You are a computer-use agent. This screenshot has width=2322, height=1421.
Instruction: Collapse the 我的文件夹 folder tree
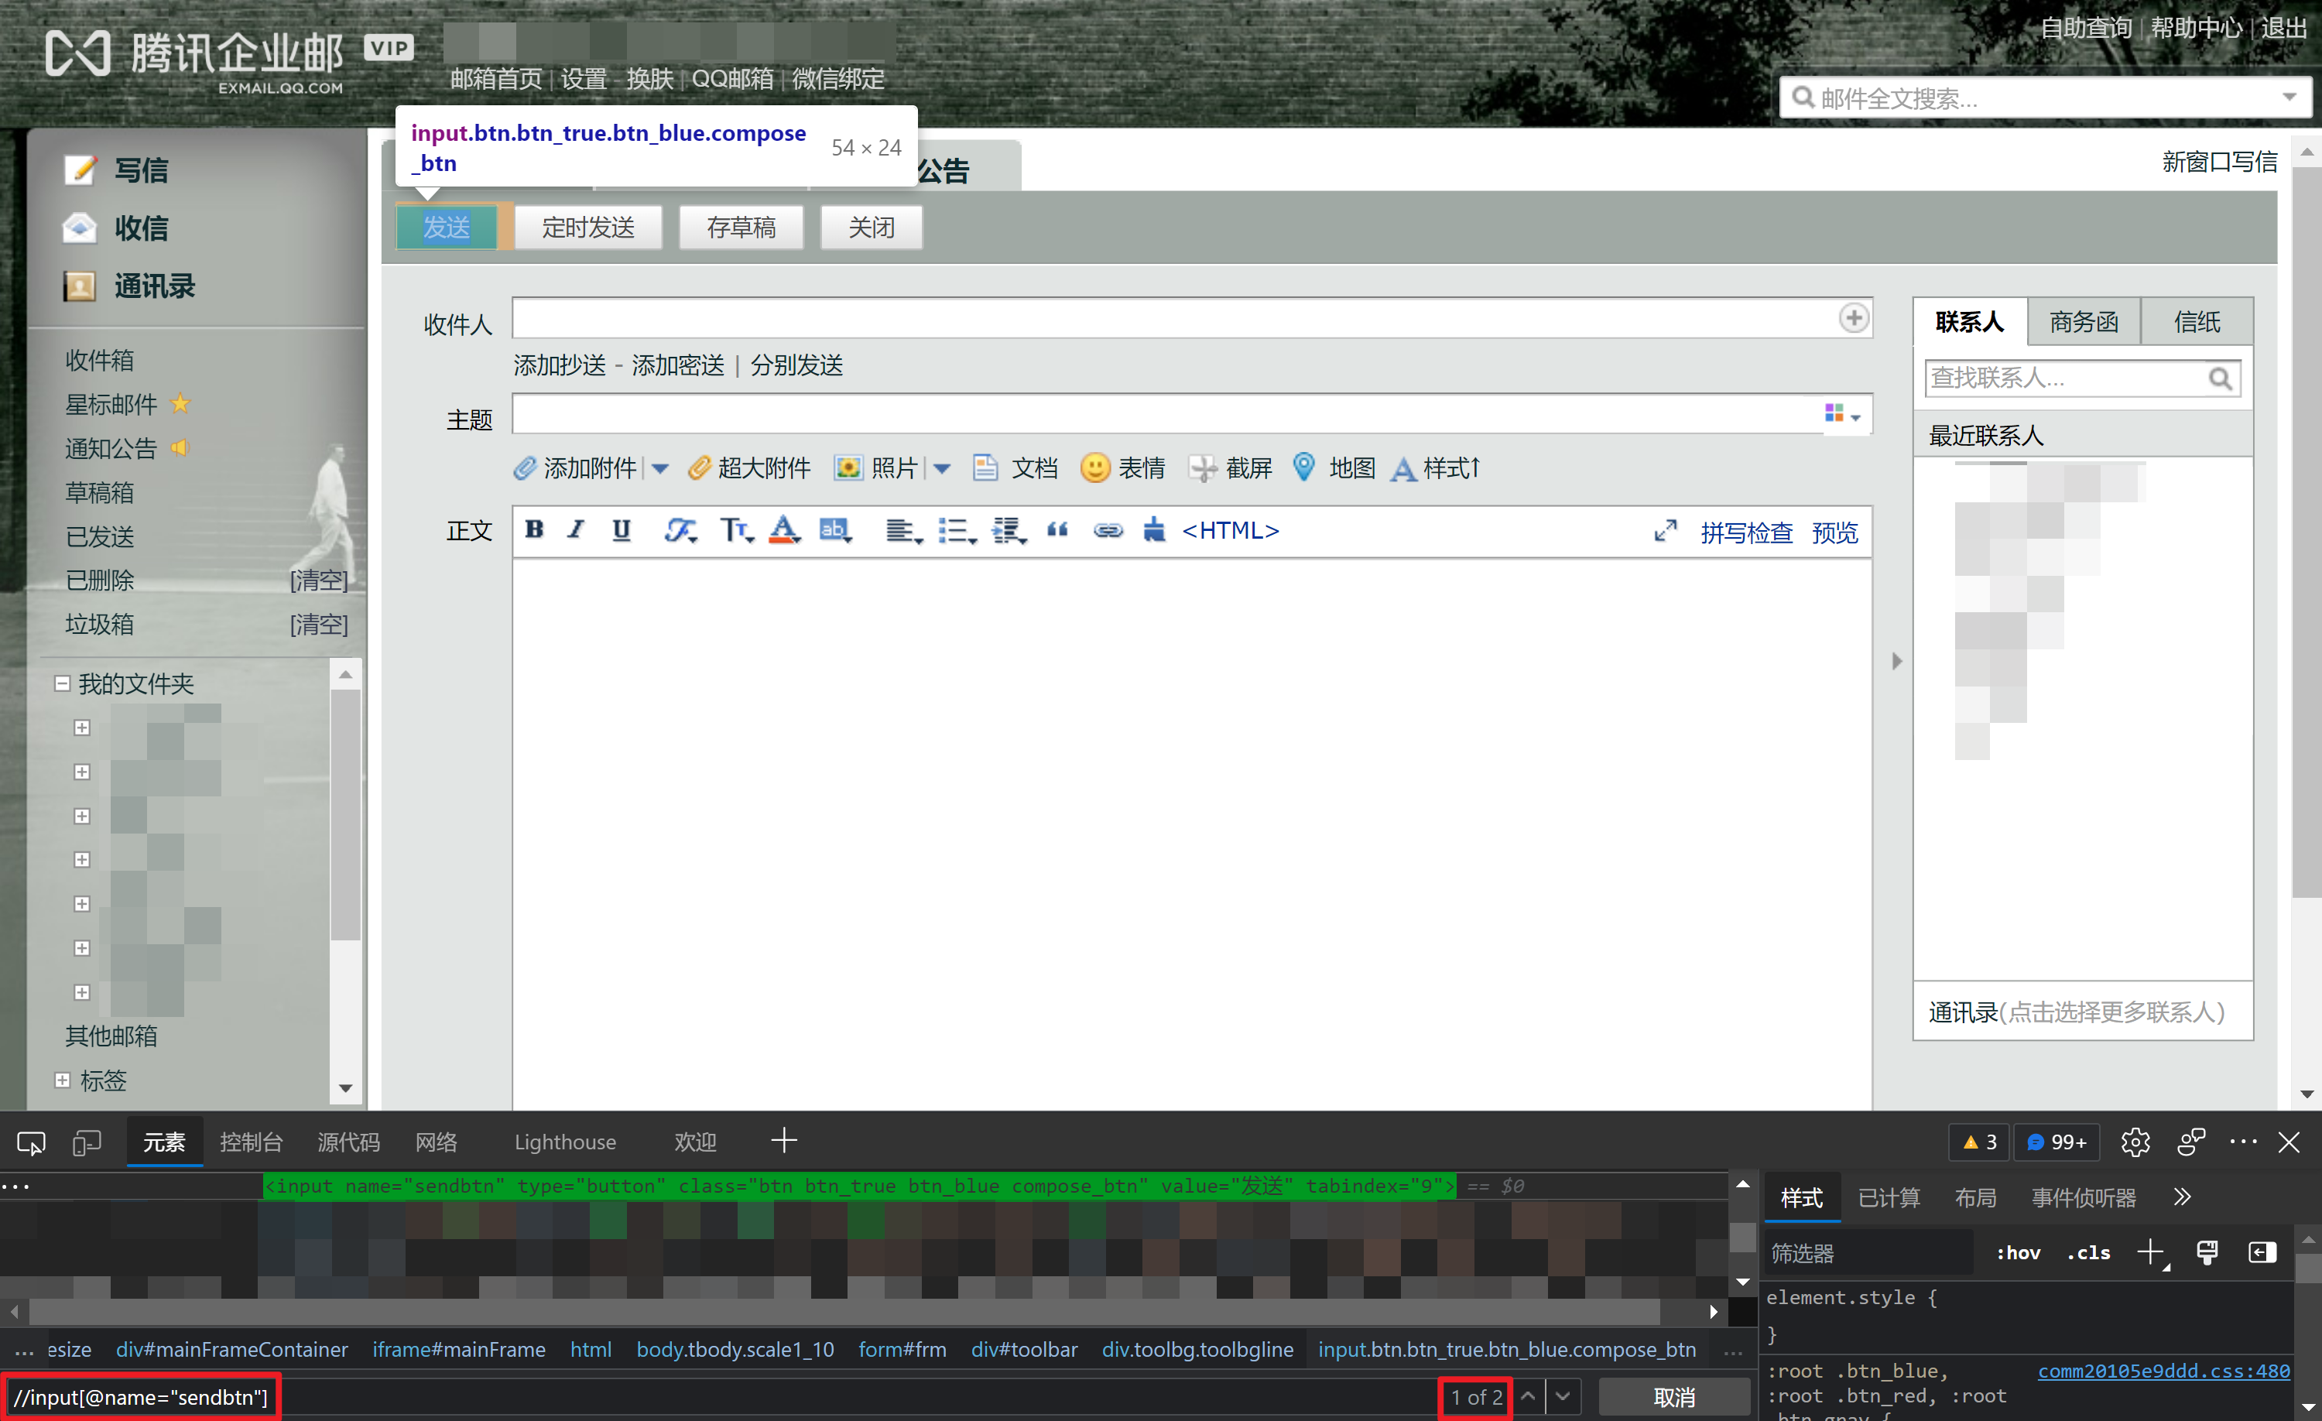tap(62, 683)
